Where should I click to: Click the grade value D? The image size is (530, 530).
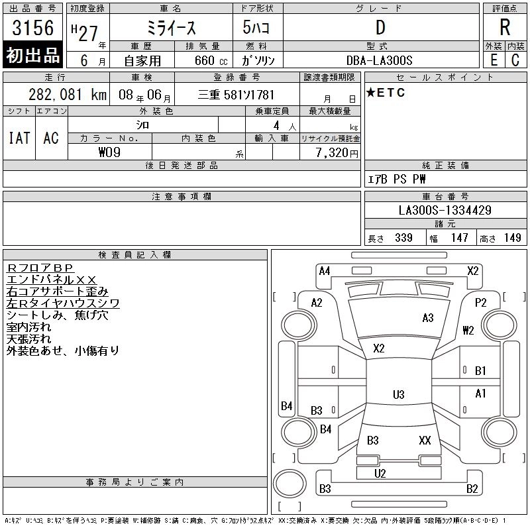[380, 27]
